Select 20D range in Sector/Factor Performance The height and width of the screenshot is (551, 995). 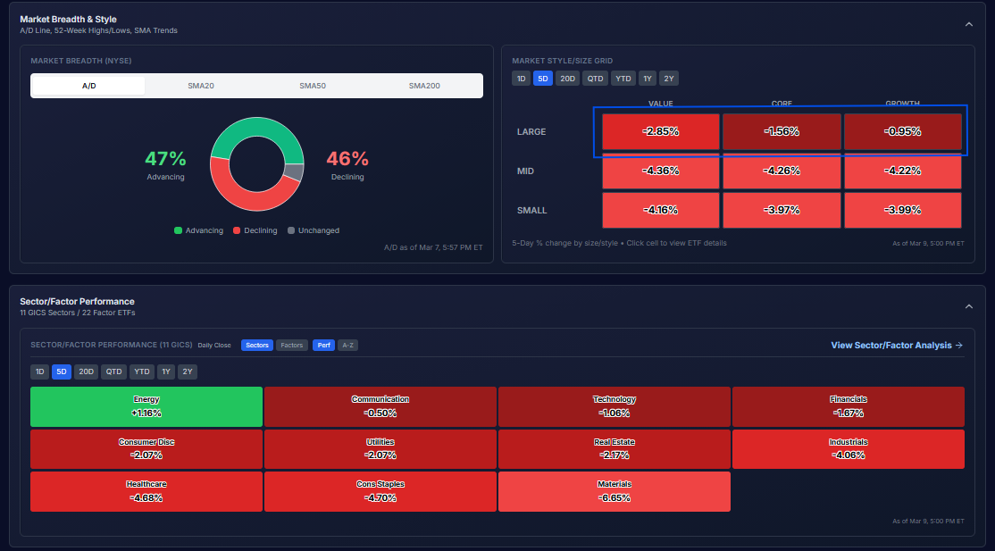pyautogui.click(x=86, y=372)
